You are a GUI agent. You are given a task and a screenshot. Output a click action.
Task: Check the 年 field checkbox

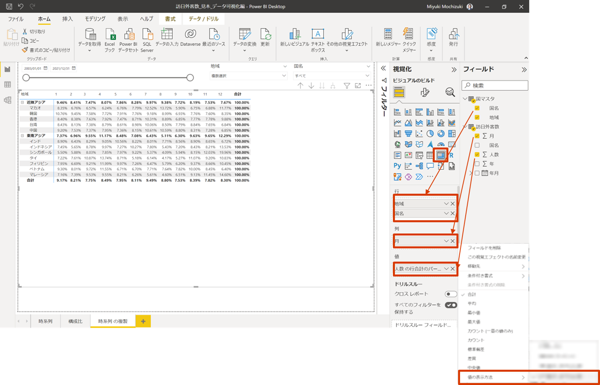477,163
